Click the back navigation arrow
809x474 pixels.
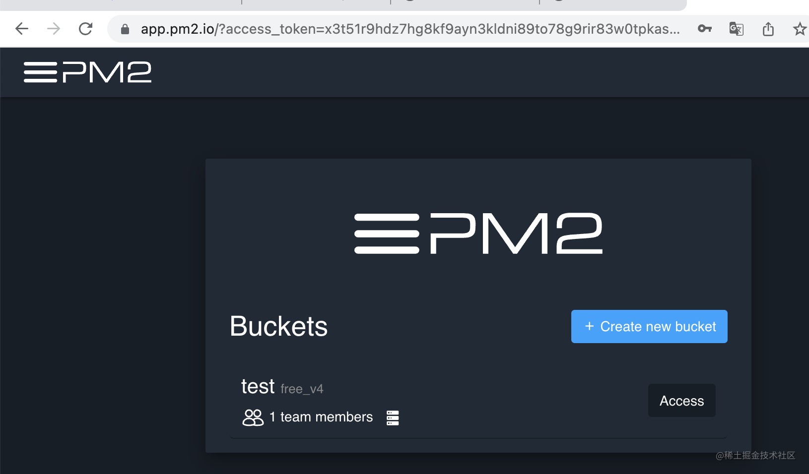click(21, 29)
